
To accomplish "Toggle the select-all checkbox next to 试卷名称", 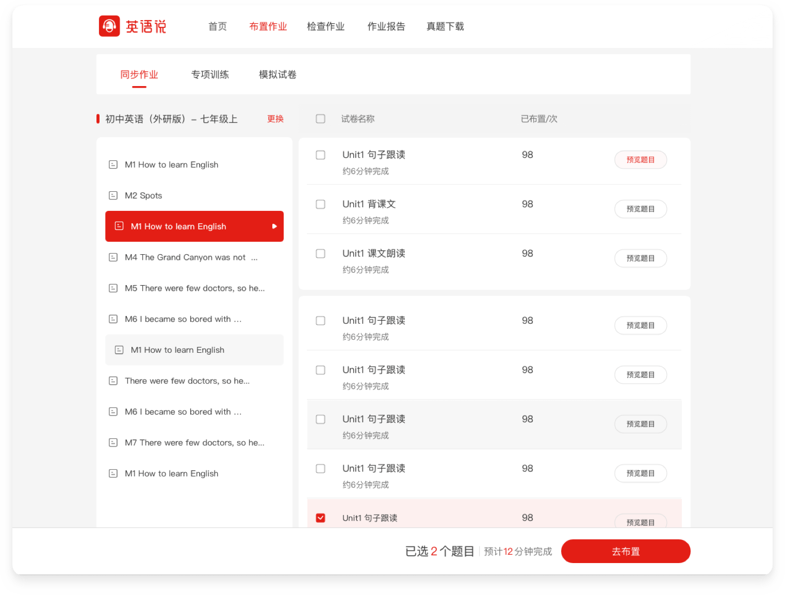I will point(320,119).
